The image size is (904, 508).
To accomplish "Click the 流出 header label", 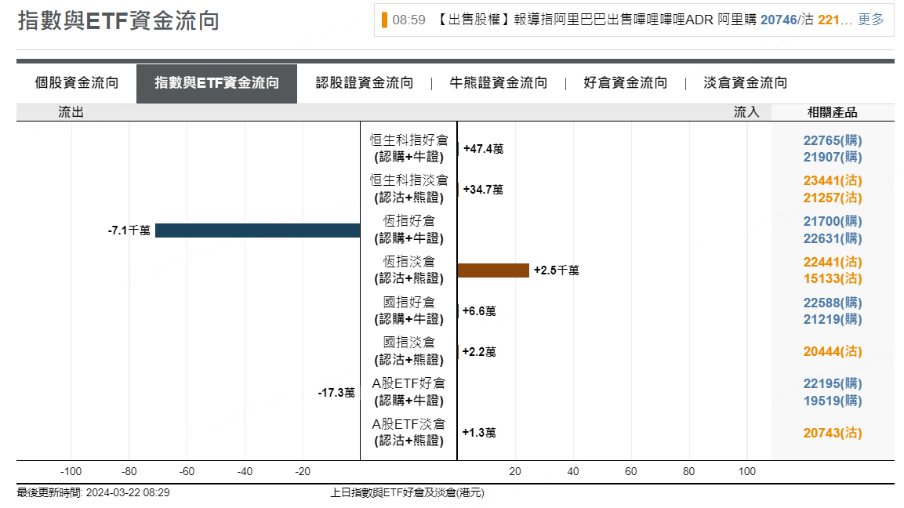I will (x=71, y=112).
